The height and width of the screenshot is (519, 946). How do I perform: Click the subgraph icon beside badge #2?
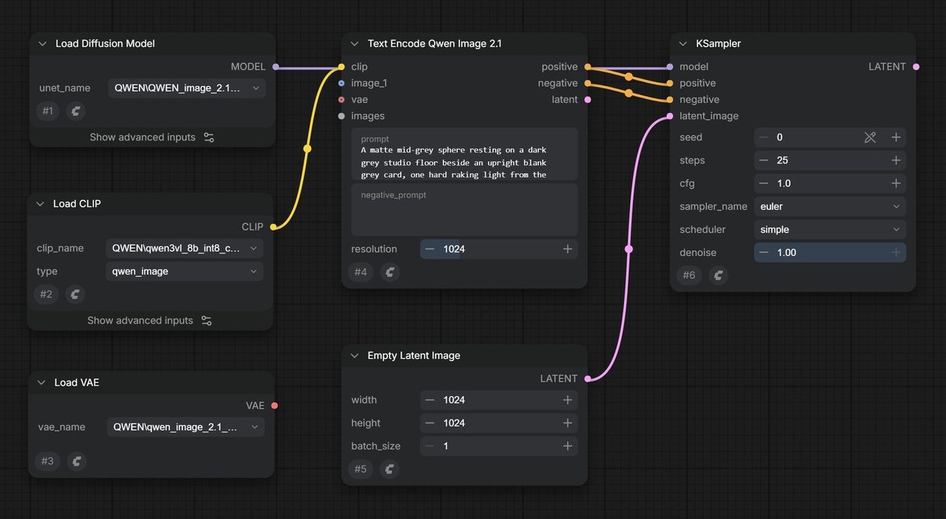tap(74, 295)
